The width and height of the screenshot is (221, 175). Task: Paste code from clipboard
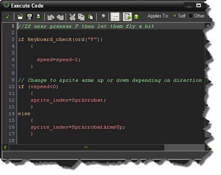90,16
